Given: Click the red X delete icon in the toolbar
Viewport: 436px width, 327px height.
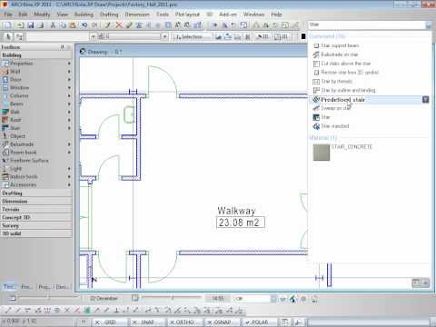Looking at the screenshot, I should [x=119, y=25].
